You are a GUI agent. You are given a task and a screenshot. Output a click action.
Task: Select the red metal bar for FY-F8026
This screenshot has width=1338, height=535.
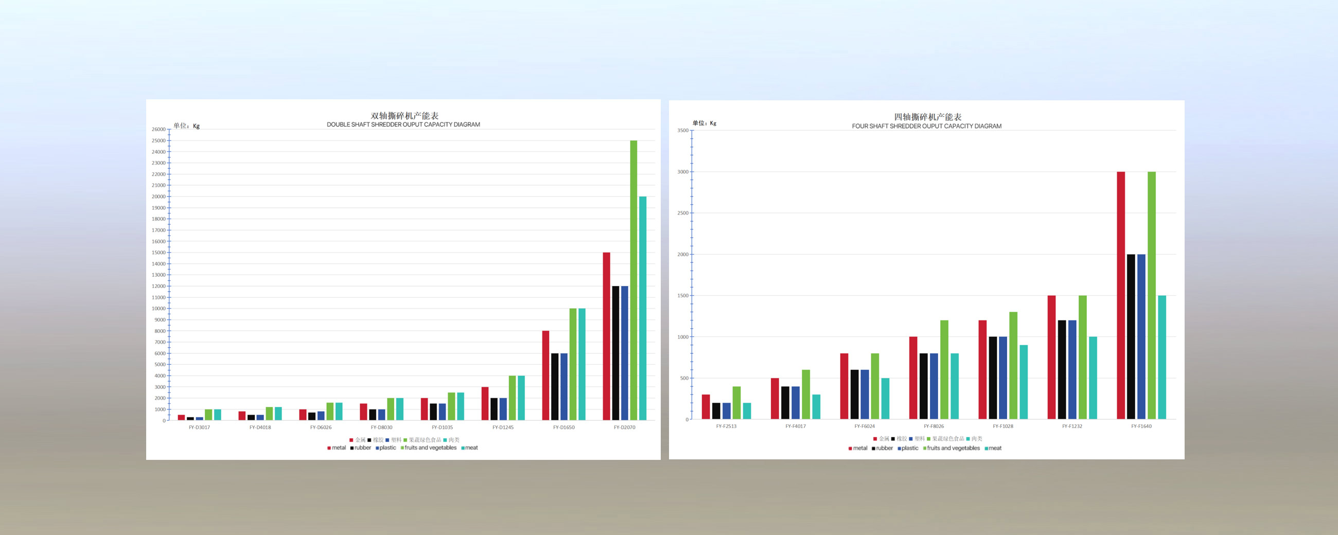pos(913,378)
